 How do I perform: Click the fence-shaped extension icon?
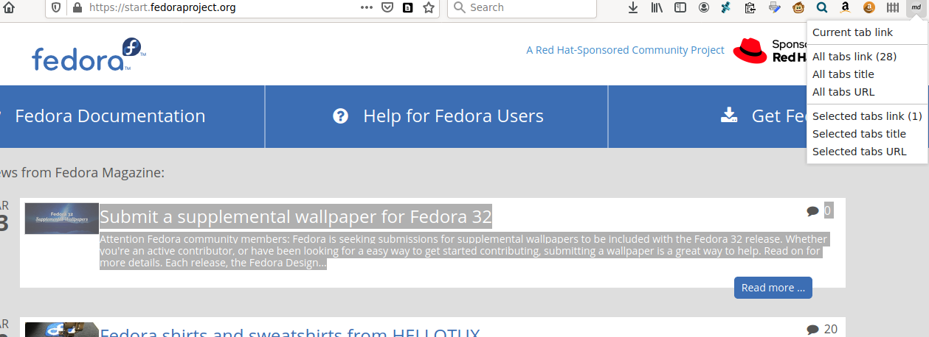(893, 7)
